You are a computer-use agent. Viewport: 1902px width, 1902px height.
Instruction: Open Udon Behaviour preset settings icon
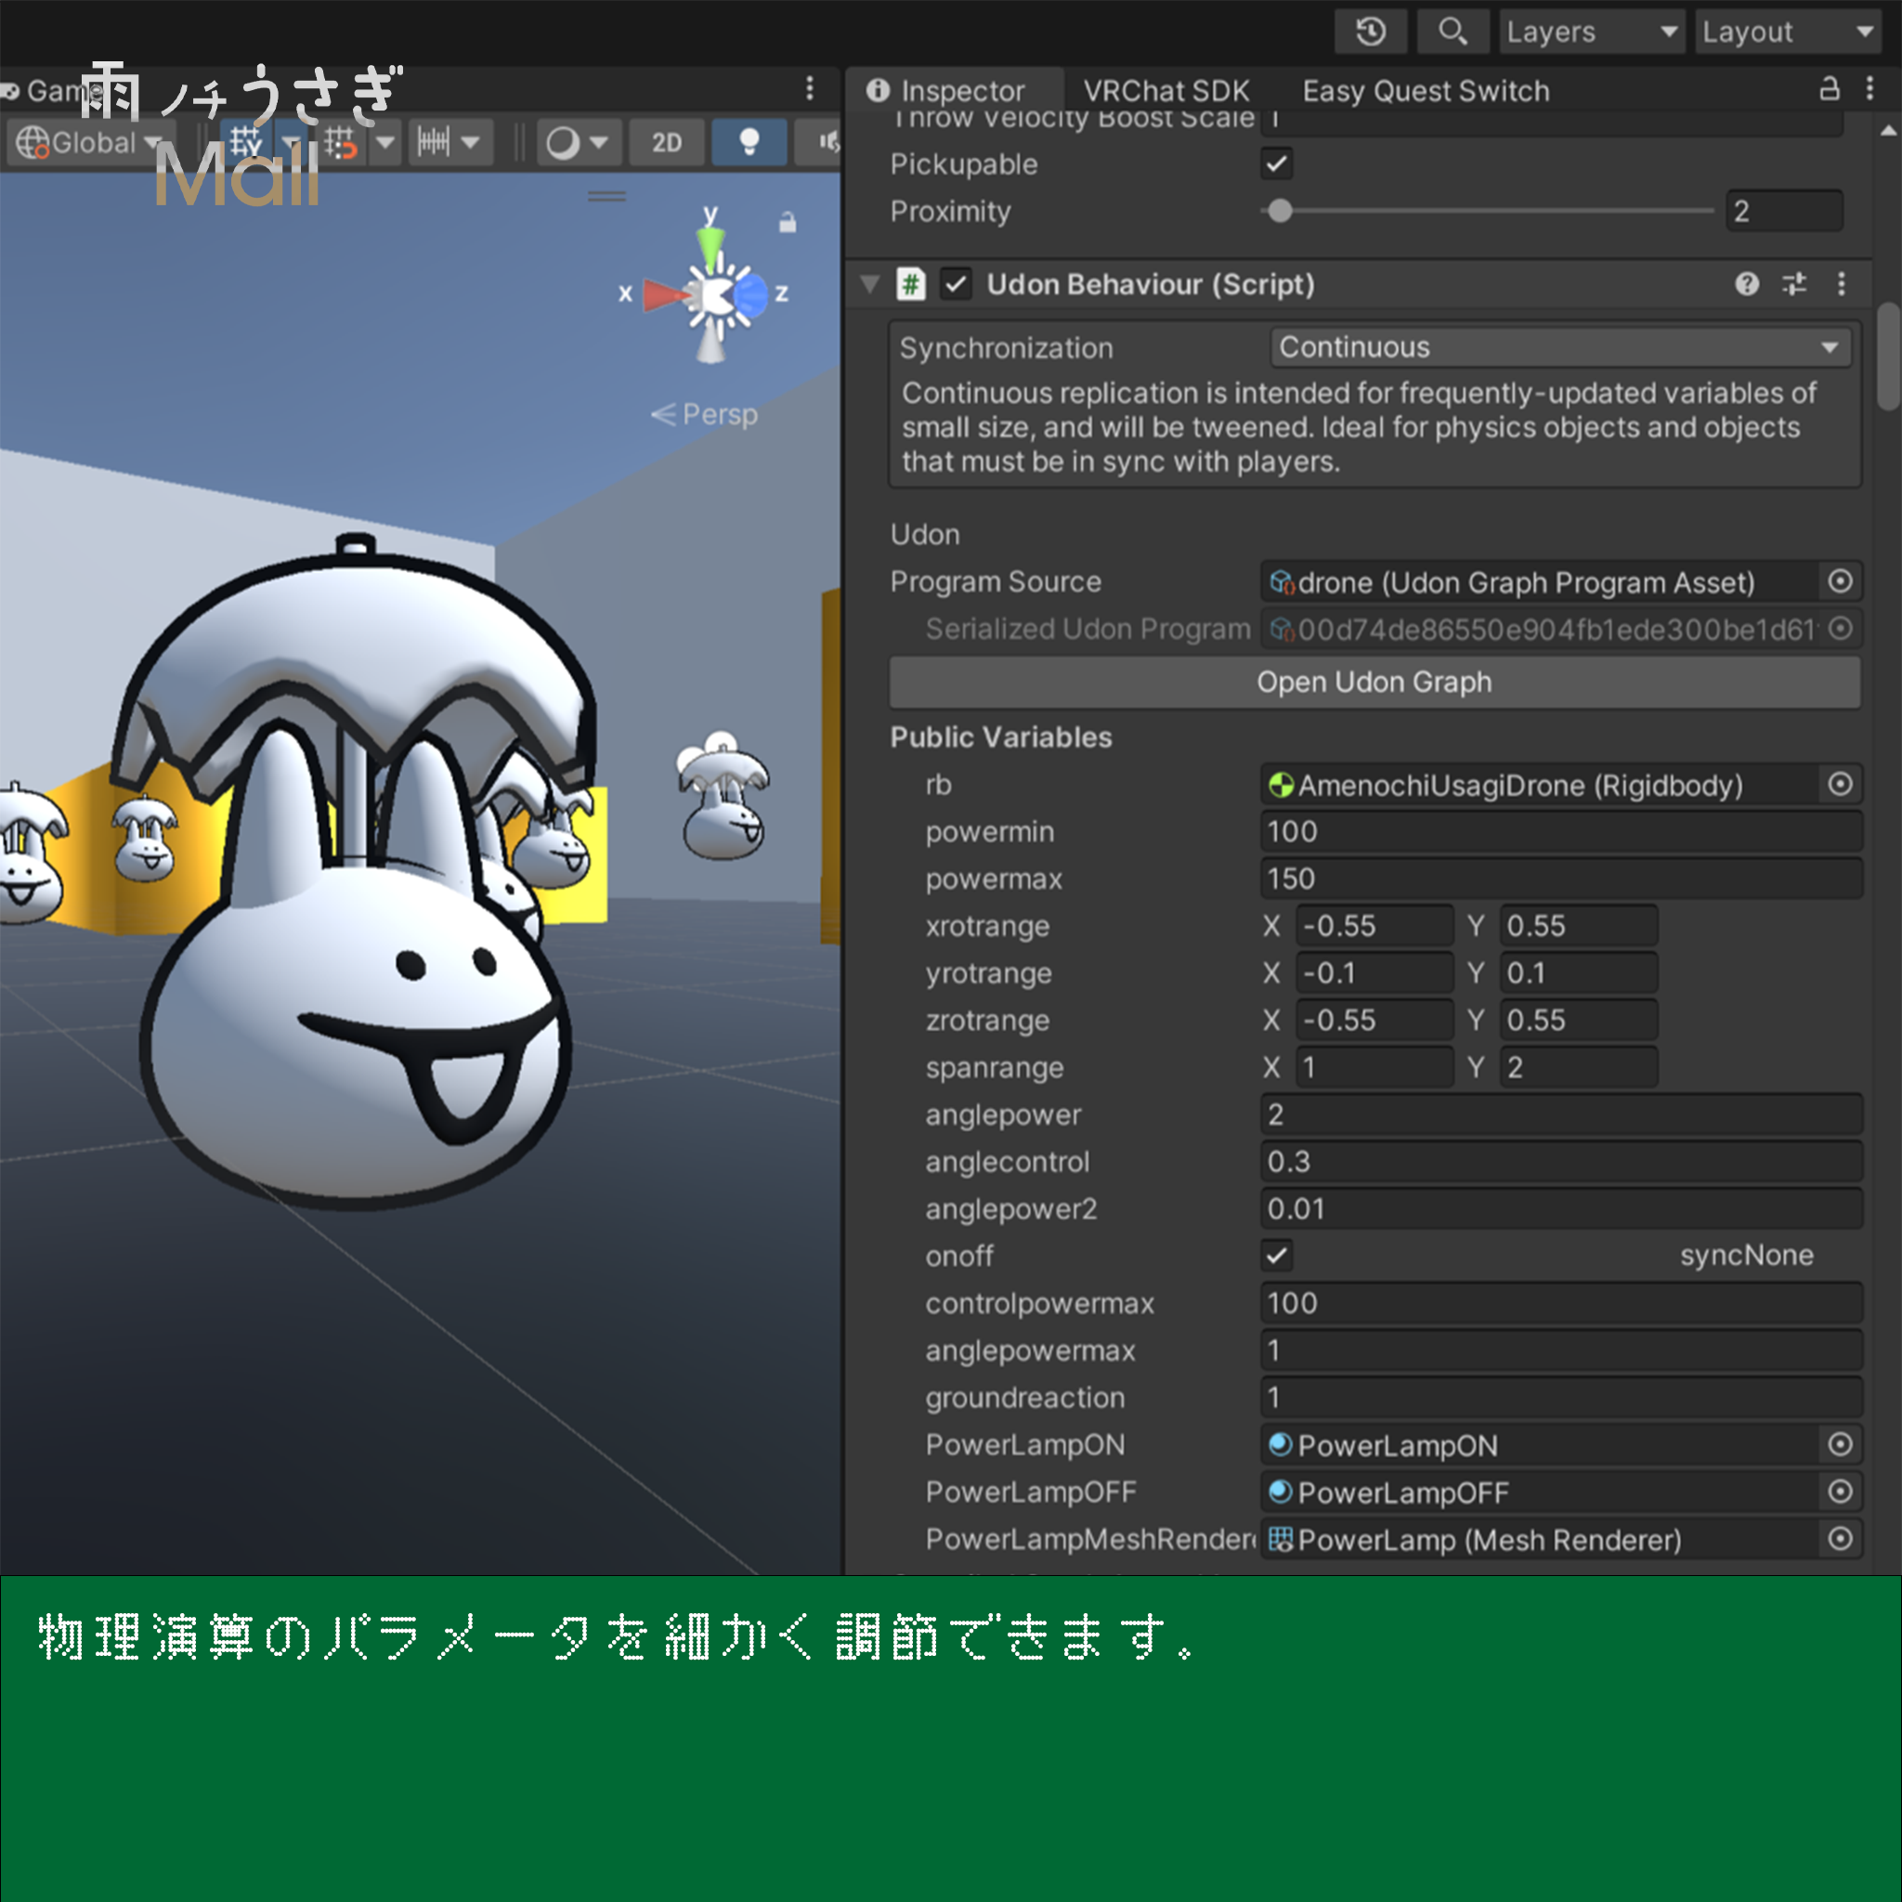coord(1793,284)
